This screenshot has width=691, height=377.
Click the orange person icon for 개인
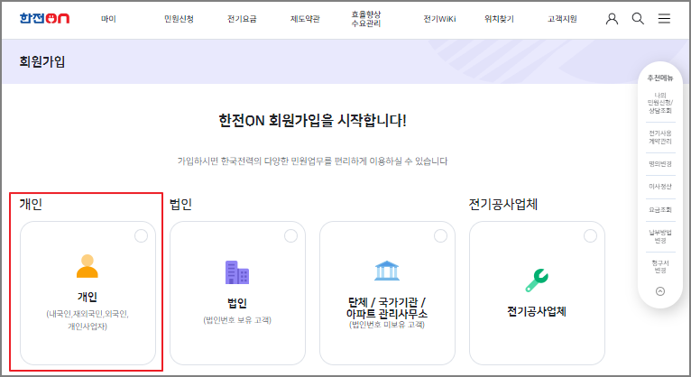[x=88, y=266]
